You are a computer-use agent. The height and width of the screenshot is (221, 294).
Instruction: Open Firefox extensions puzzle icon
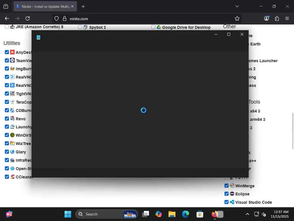[x=277, y=18]
